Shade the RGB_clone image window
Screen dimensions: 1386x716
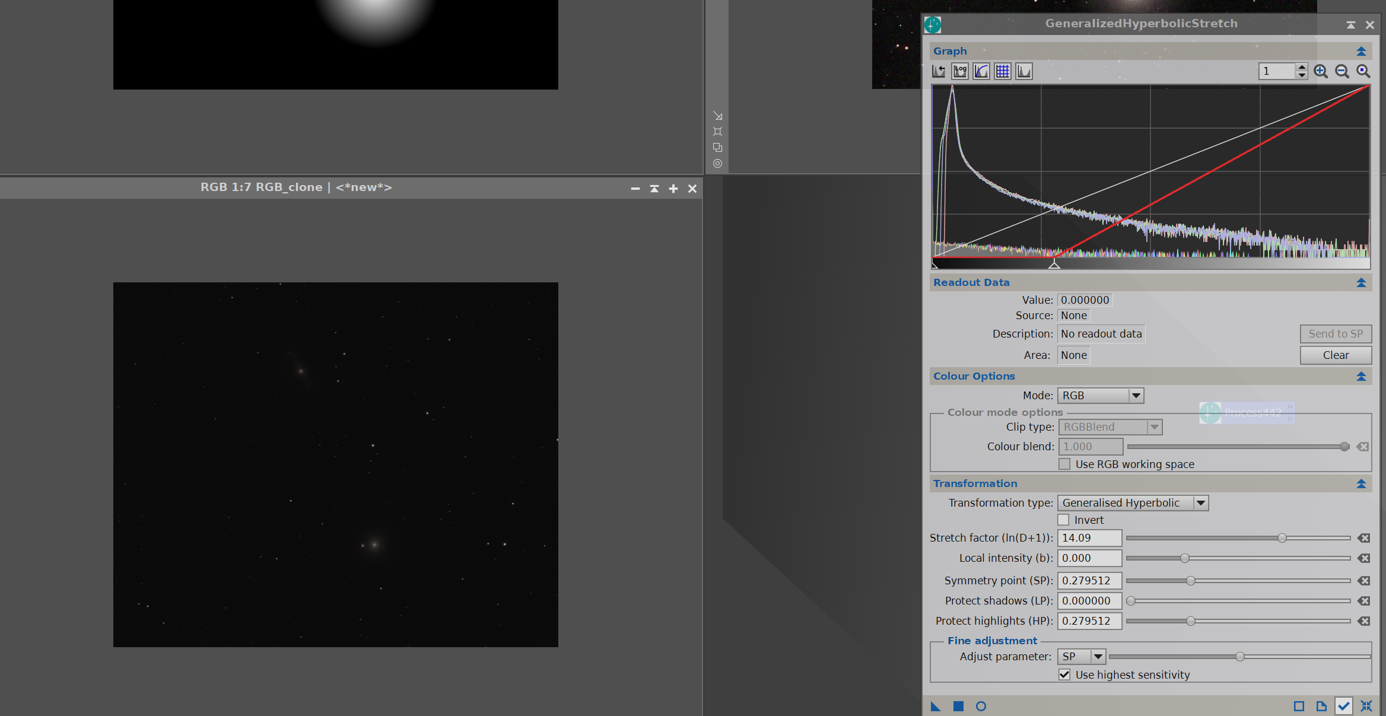click(x=654, y=189)
